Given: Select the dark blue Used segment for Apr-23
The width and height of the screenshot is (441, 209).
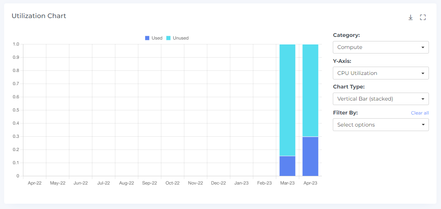Looking at the screenshot, I should point(310,156).
